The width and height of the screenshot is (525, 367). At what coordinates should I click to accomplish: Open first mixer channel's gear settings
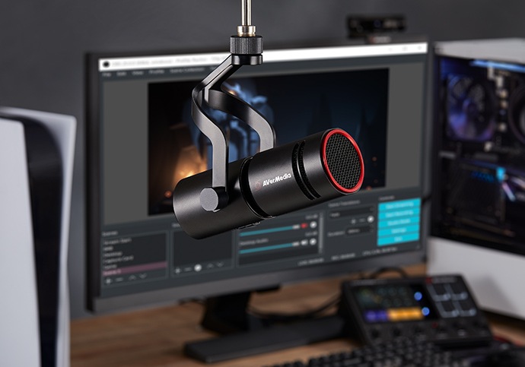[x=313, y=225]
